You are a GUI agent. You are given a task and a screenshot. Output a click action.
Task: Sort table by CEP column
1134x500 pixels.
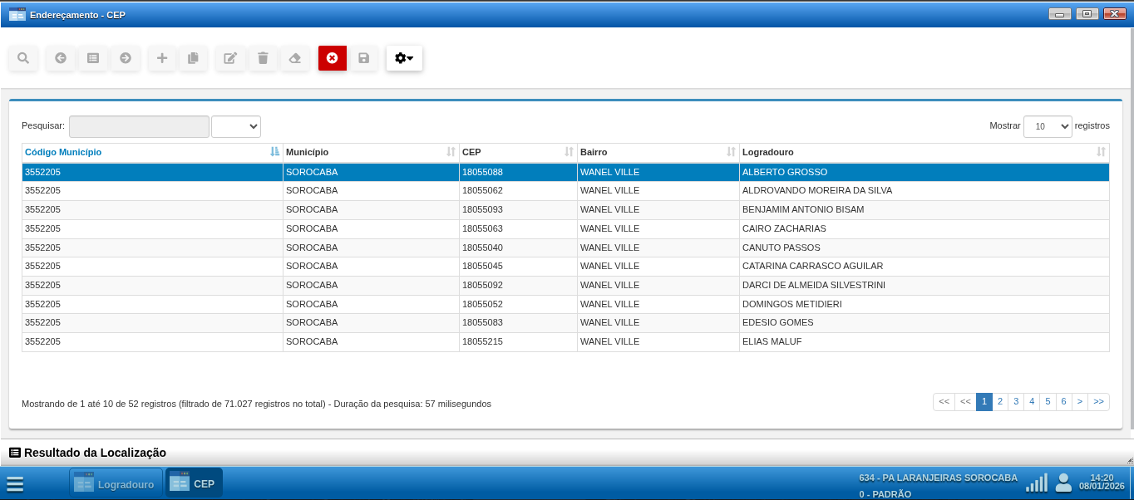click(x=517, y=152)
